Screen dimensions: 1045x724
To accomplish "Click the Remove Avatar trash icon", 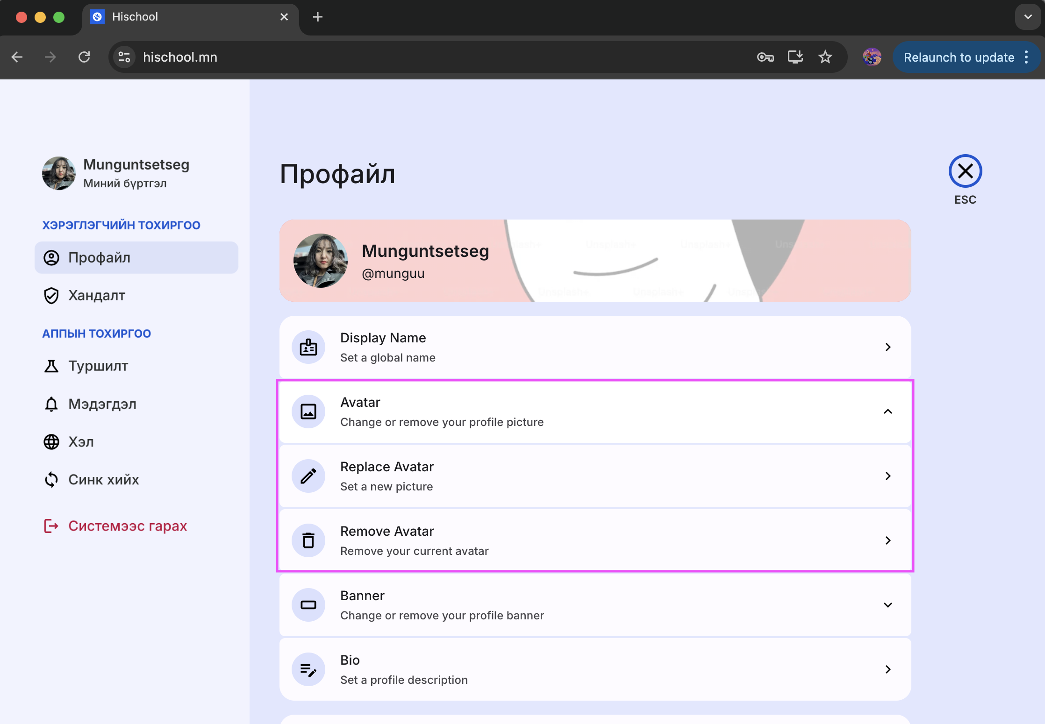I will click(308, 540).
